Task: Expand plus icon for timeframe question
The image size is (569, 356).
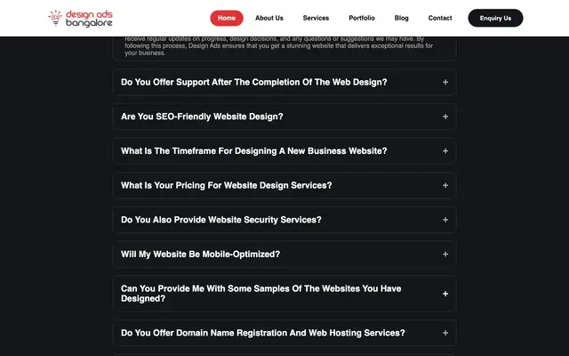Action: (445, 150)
